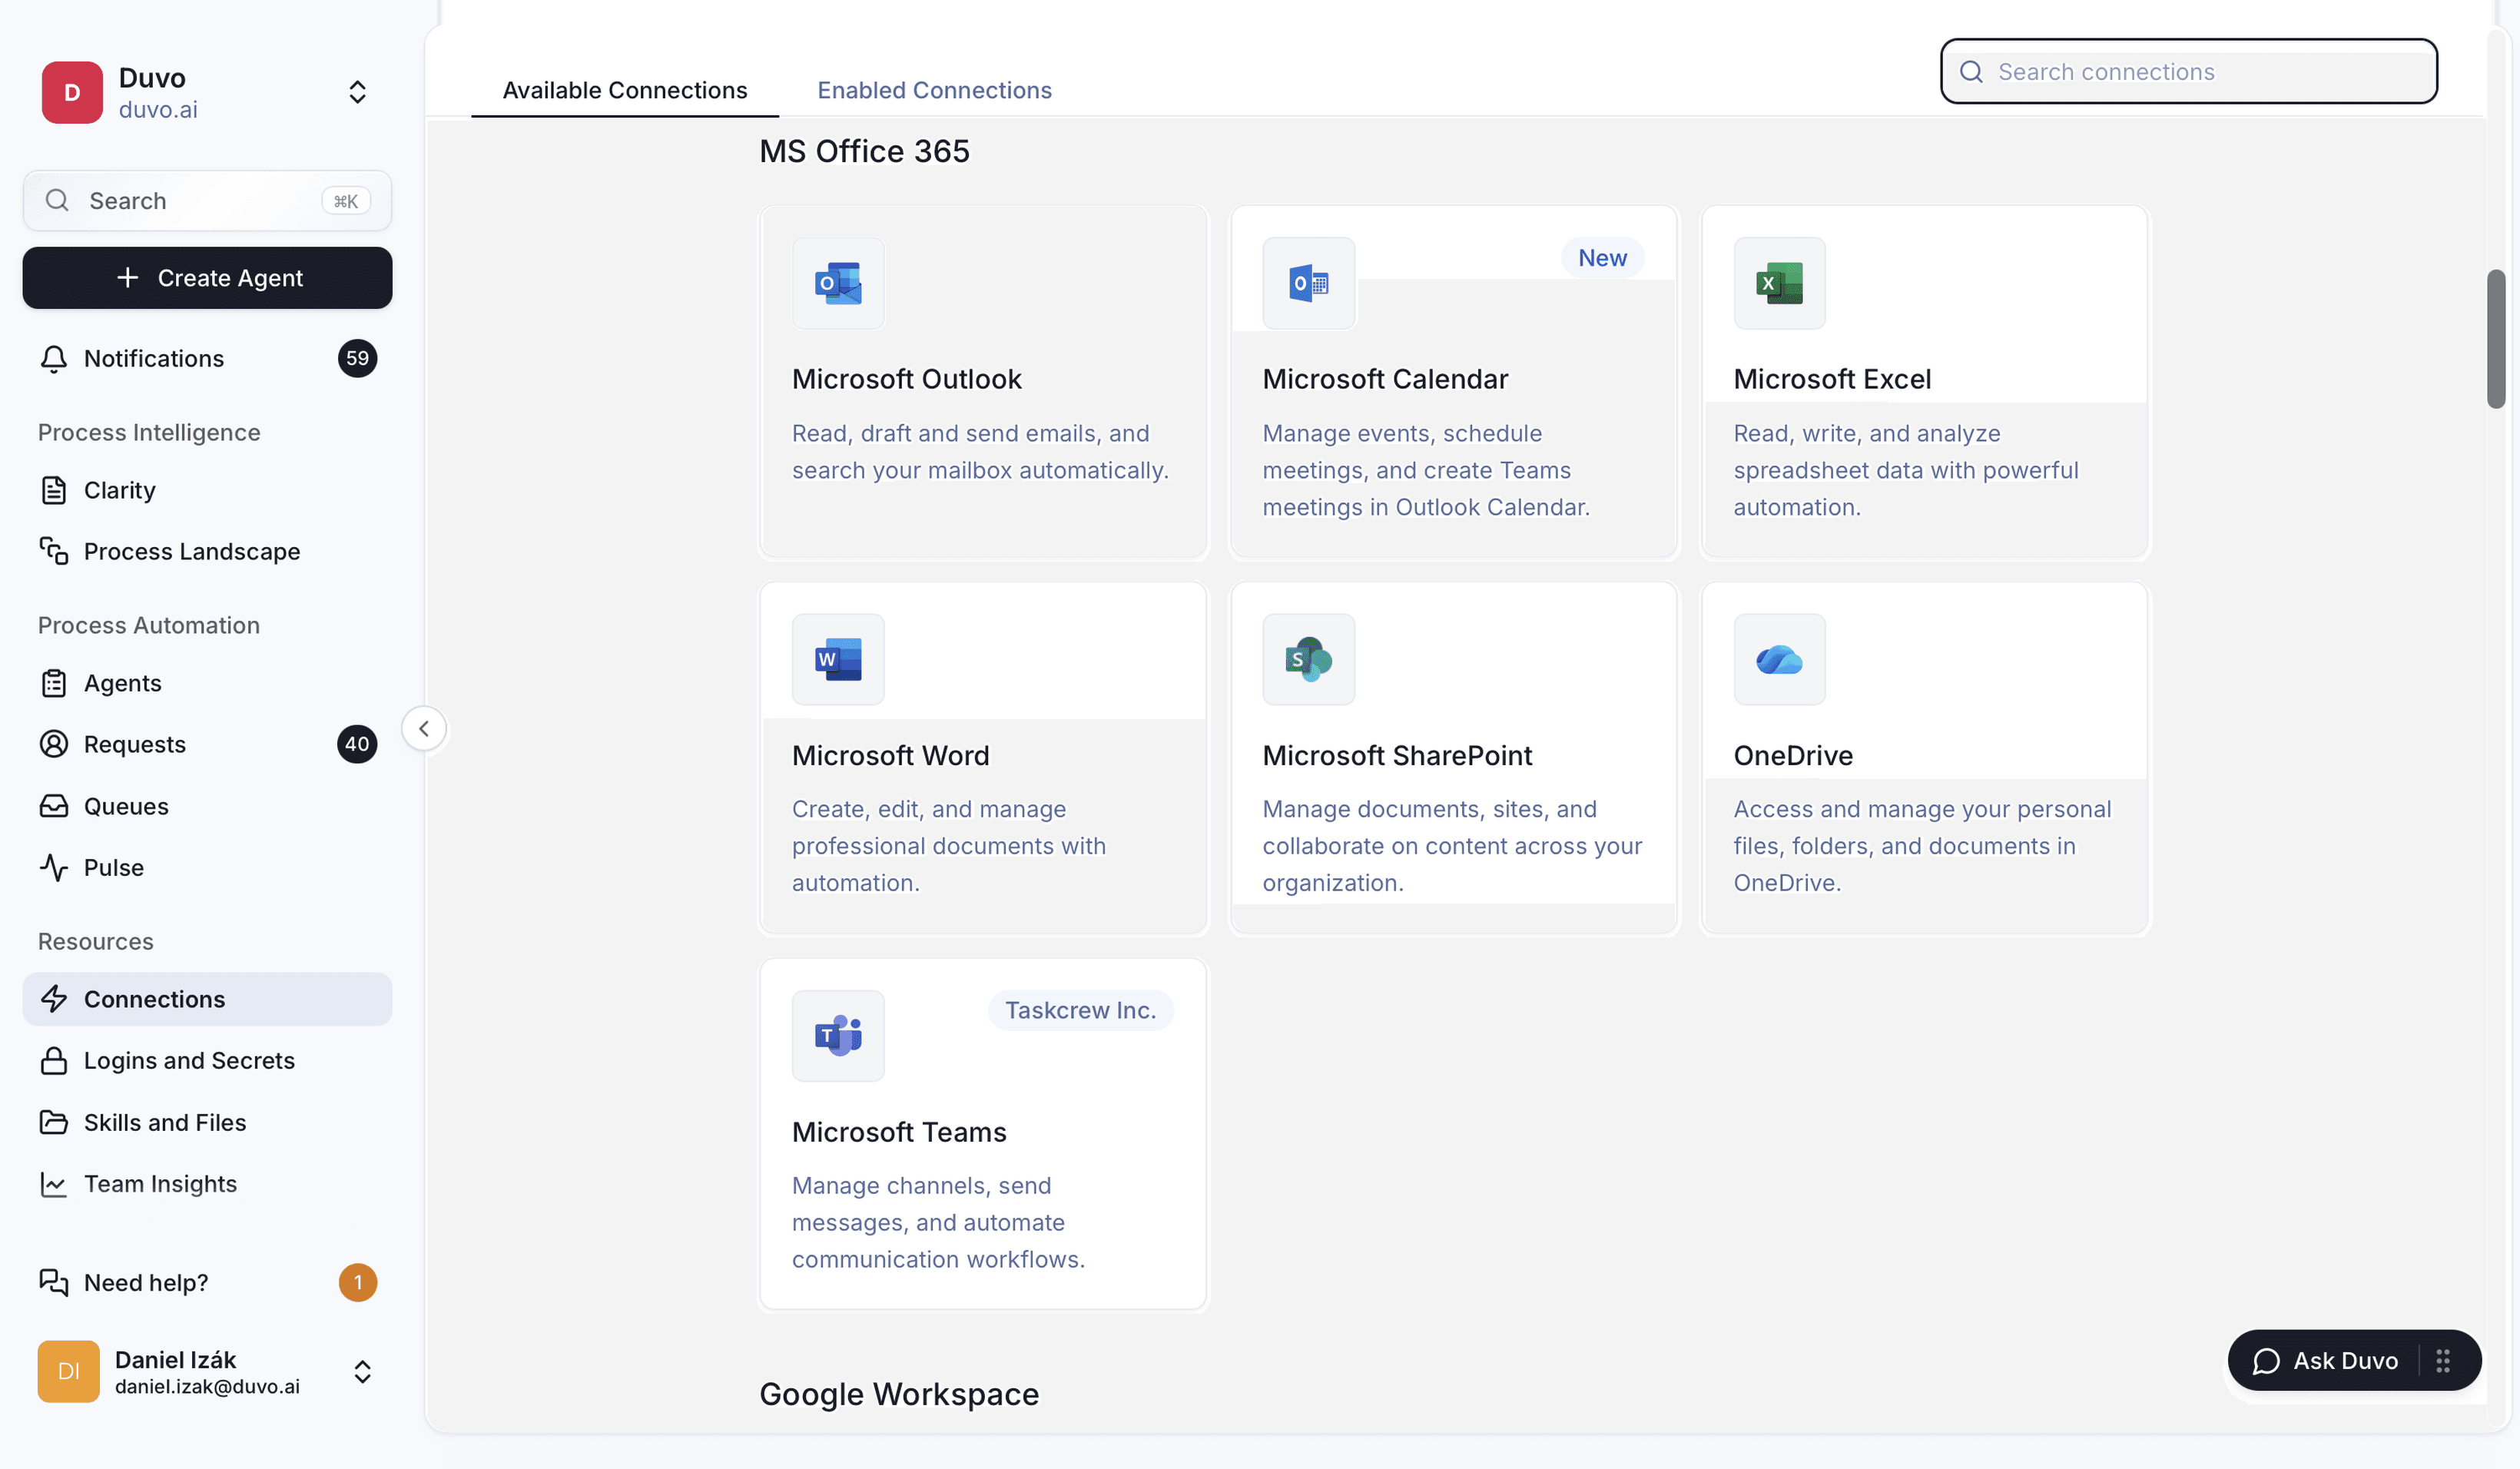Viewport: 2520px width, 1469px height.
Task: Click the Taskcrew Inc. tag
Action: (1080, 1010)
